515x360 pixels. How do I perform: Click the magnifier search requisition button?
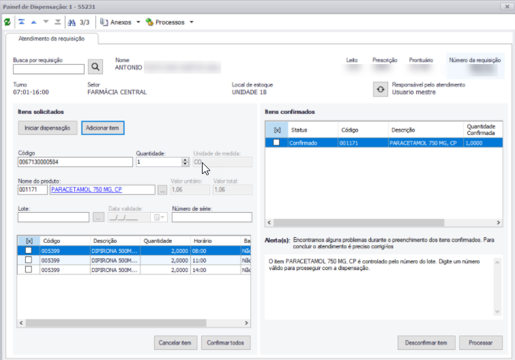95,67
